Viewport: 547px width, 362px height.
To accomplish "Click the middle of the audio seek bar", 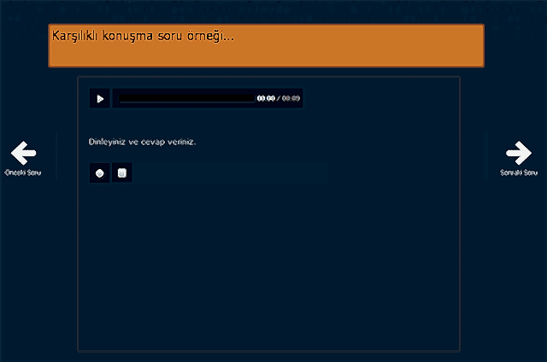I will [x=186, y=98].
